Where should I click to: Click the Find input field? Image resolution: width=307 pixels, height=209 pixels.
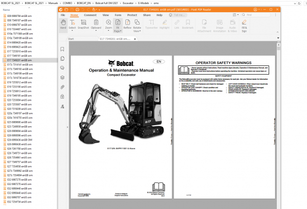pos(256,15)
